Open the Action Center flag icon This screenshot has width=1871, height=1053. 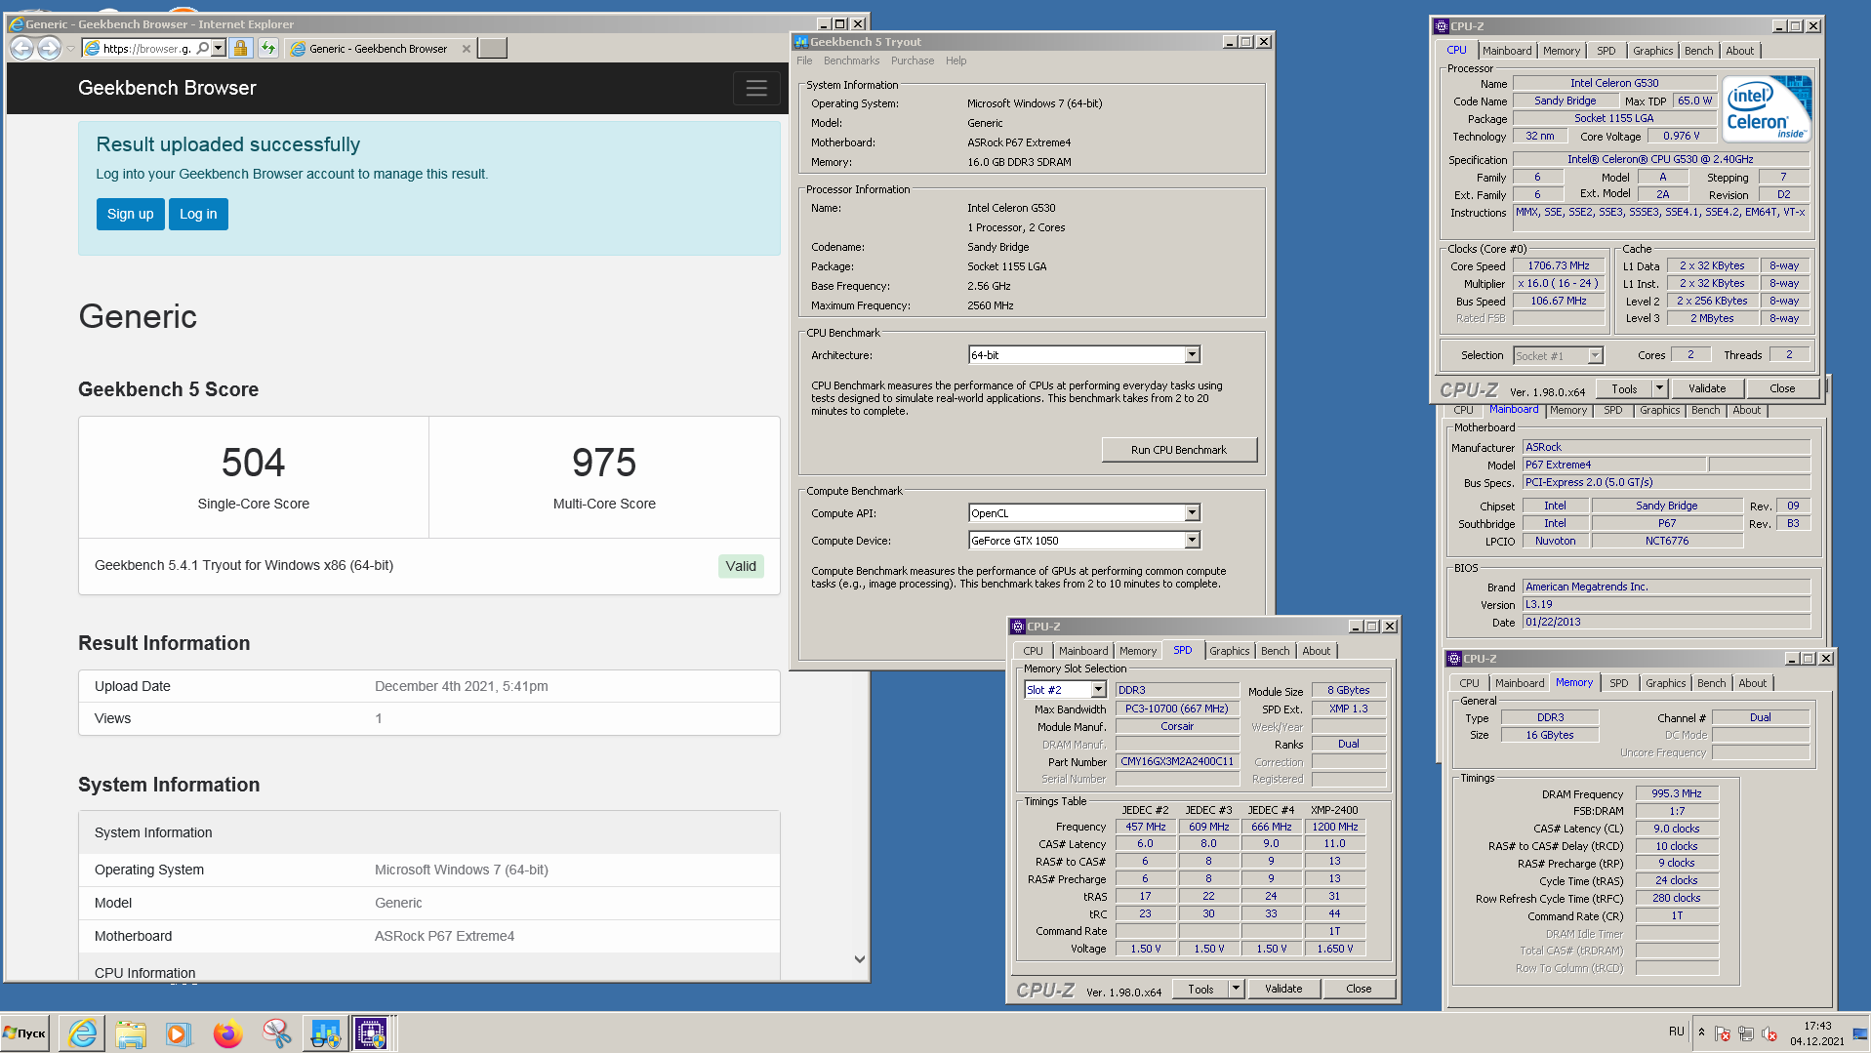1723,1033
